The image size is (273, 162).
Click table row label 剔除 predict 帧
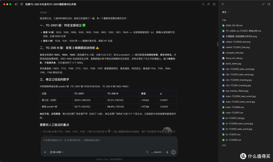[49, 106]
